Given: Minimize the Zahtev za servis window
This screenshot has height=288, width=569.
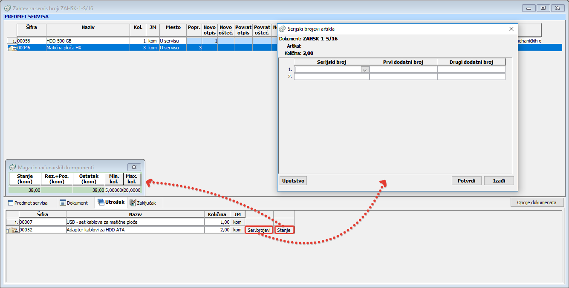Looking at the screenshot, I should (x=529, y=8).
